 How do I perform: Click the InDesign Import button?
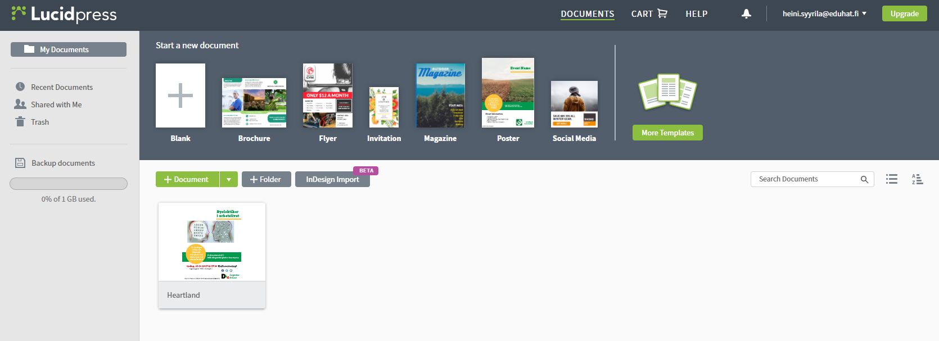(x=332, y=180)
